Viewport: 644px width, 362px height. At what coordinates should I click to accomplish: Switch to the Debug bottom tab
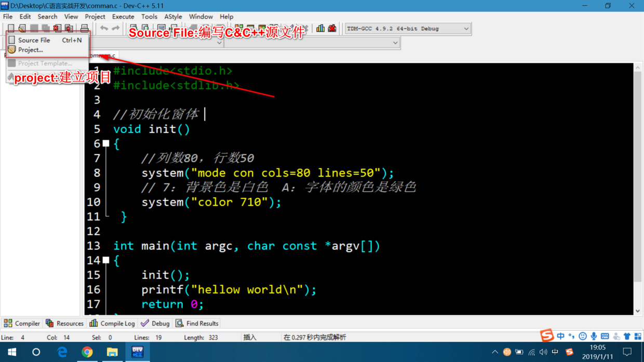pos(155,323)
